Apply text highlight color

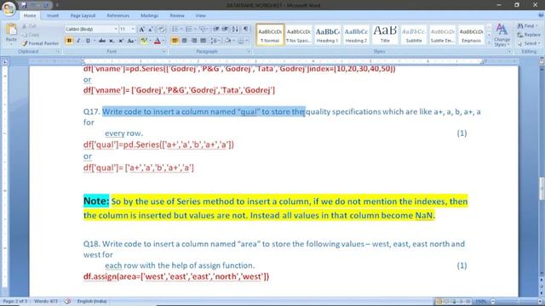point(144,41)
